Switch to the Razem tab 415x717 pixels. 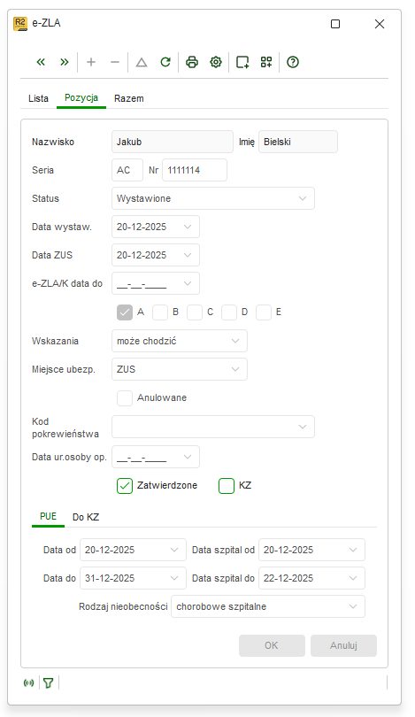point(129,98)
